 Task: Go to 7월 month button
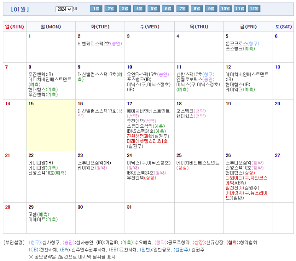[x=182, y=9]
